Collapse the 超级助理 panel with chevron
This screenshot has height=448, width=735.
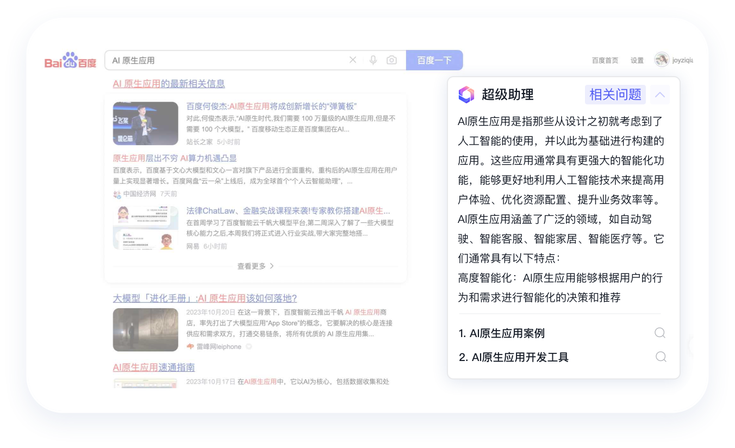660,95
